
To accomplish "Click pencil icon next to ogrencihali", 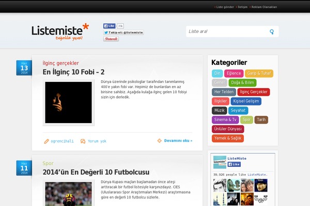I will click(47, 141).
